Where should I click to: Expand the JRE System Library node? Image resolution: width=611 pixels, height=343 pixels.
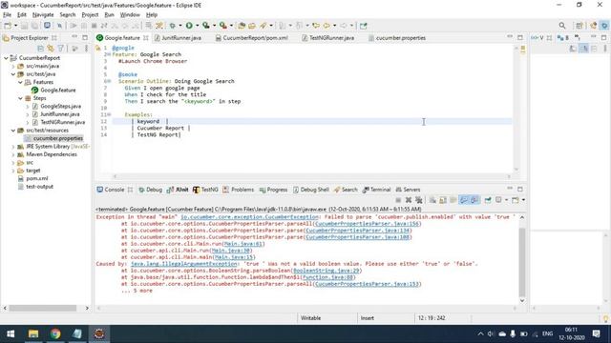pyautogui.click(x=13, y=147)
